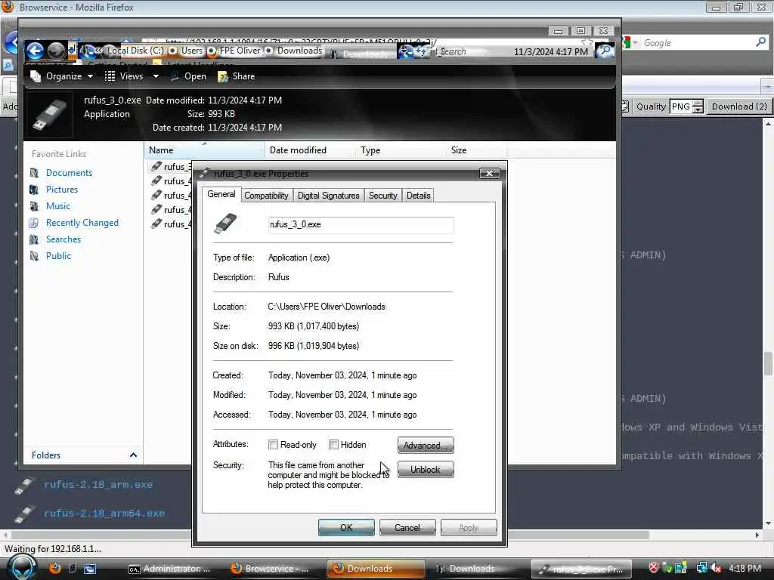Open the Security tab

click(x=382, y=196)
